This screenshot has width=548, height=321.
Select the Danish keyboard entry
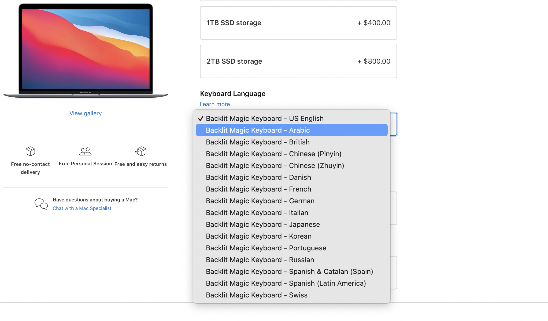coord(258,177)
